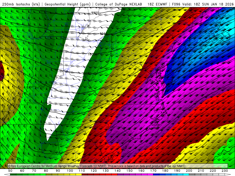The image size is (235, 176).
Task: Click the '18Z ECMWF' model run label
Action: (x=157, y=4)
